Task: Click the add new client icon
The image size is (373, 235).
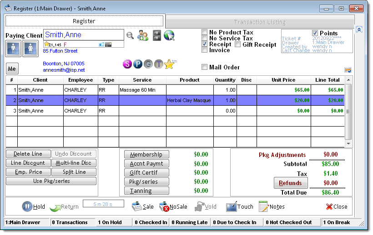Action: 143,35
